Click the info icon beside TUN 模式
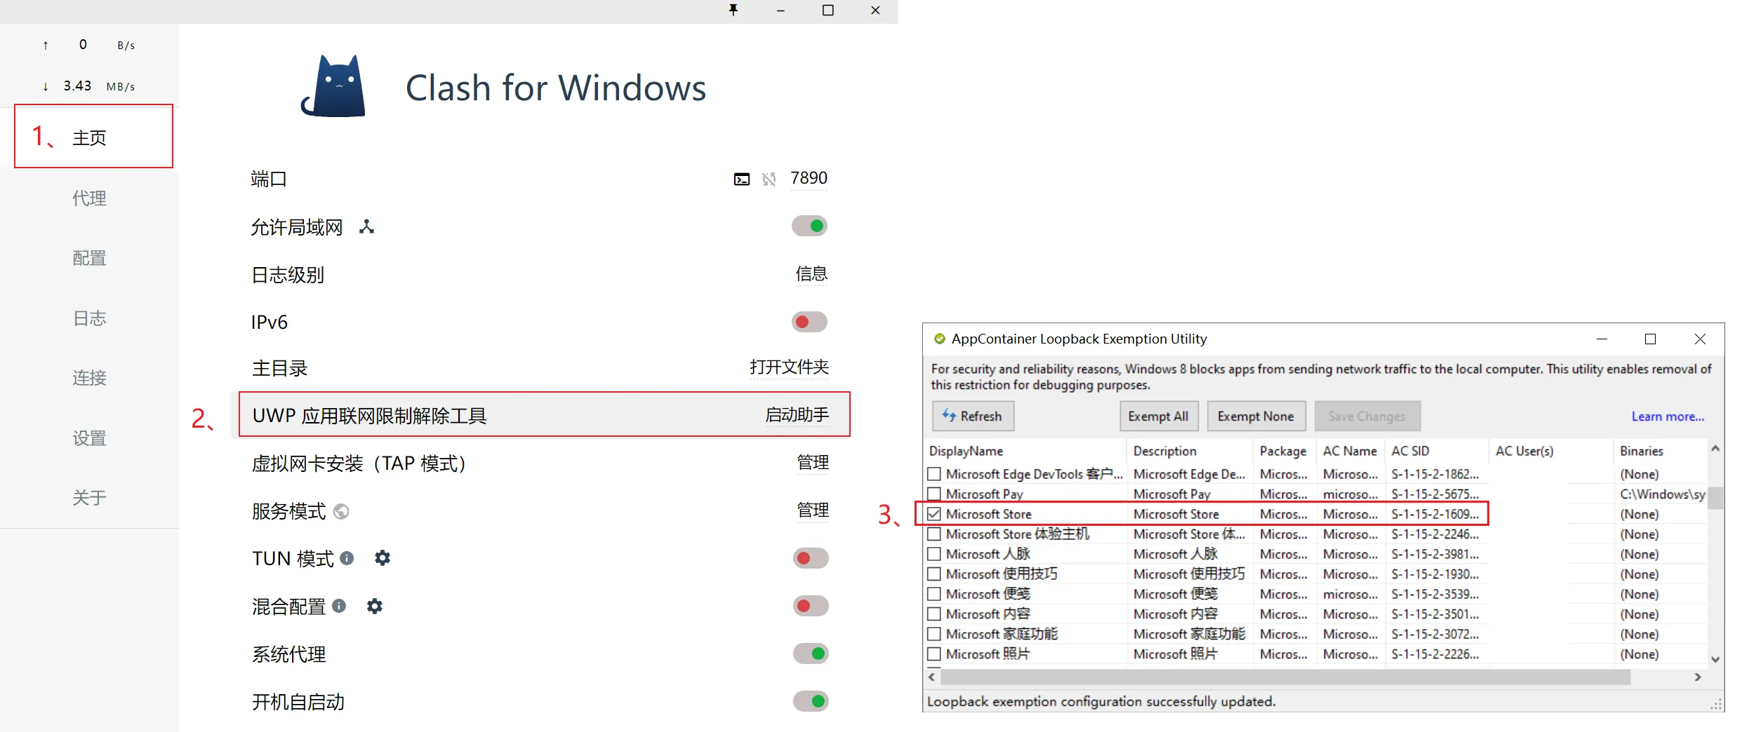This screenshot has height=732, width=1742. pos(347,558)
